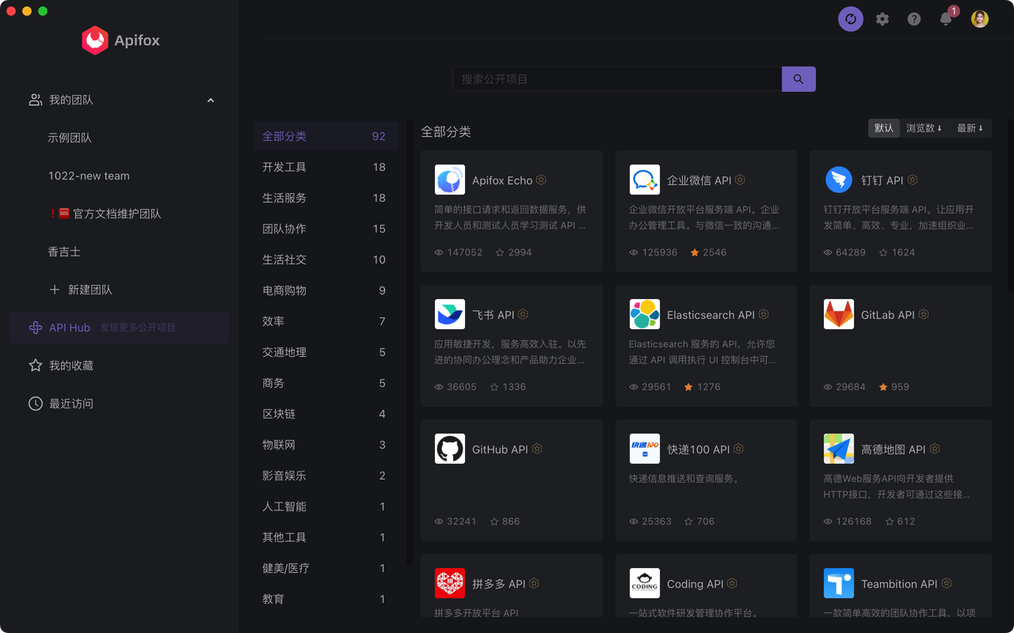1014x633 pixels.
Task: Select the 生活社交 category
Action: [326, 260]
